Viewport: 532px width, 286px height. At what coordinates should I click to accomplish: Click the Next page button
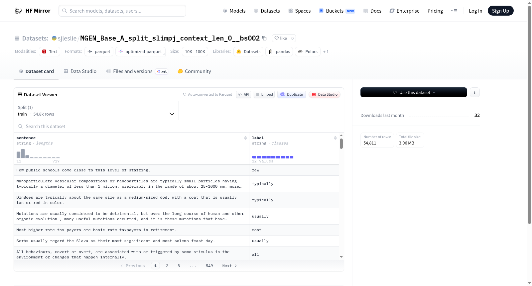pos(229,266)
